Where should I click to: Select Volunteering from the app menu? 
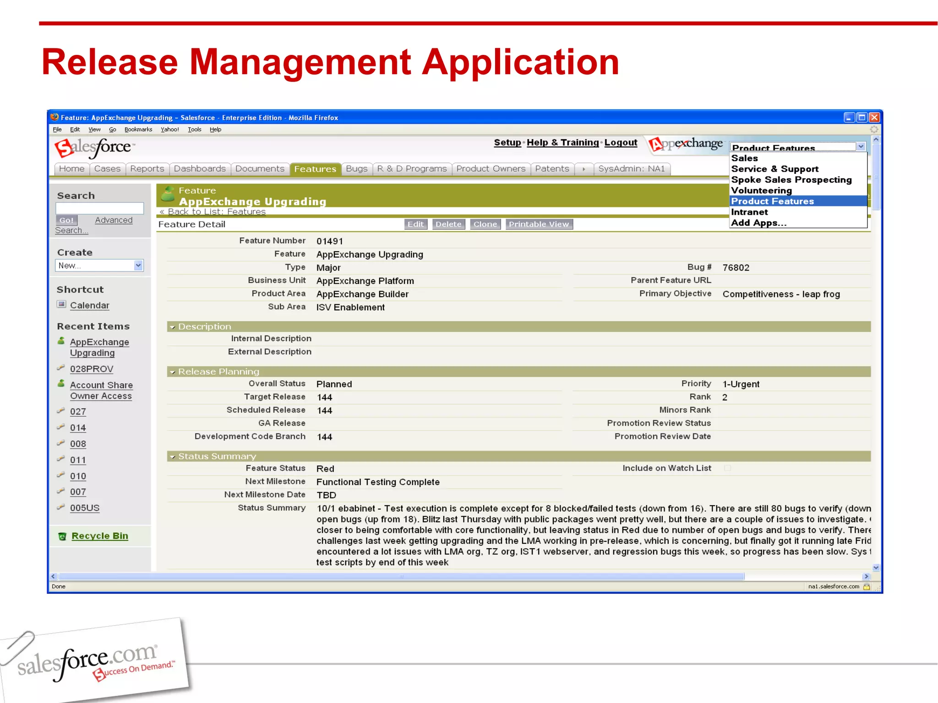(798, 190)
